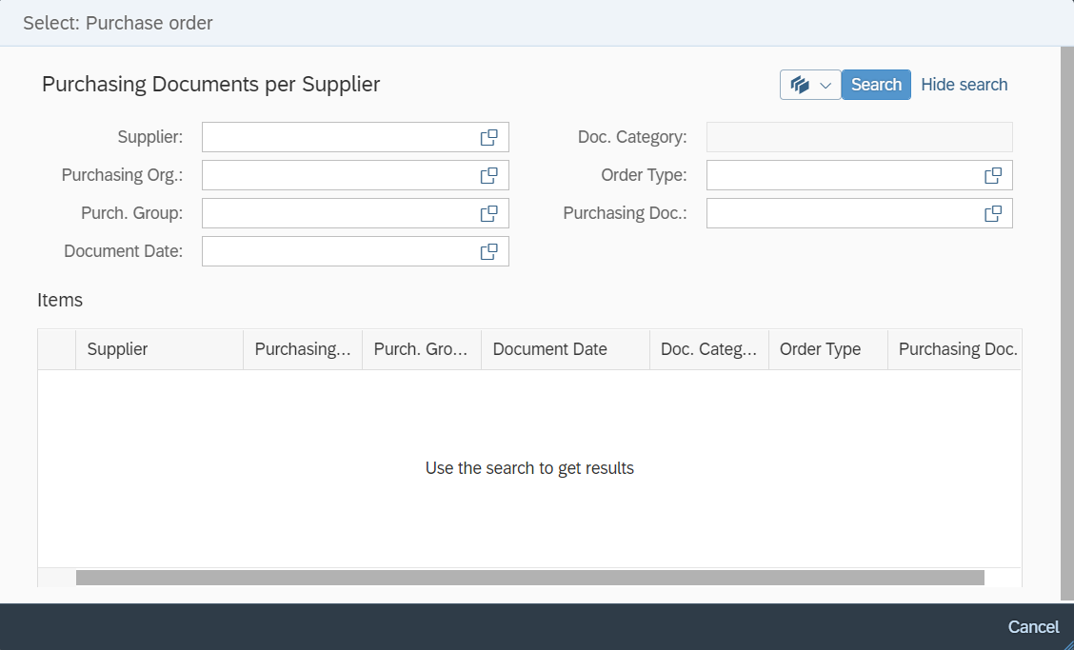Click the Hide search link
1074x650 pixels.
click(964, 85)
